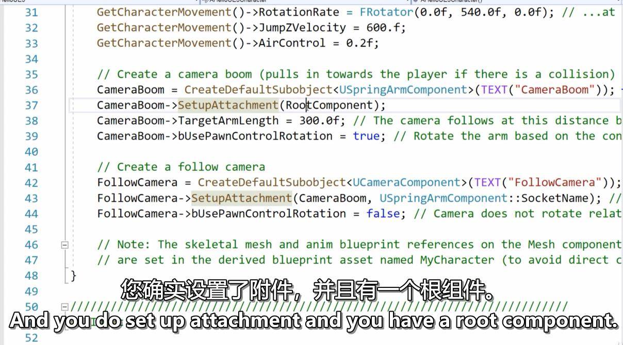Click line number 42 in the gutter
This screenshot has width=623, height=345.
(x=31, y=183)
